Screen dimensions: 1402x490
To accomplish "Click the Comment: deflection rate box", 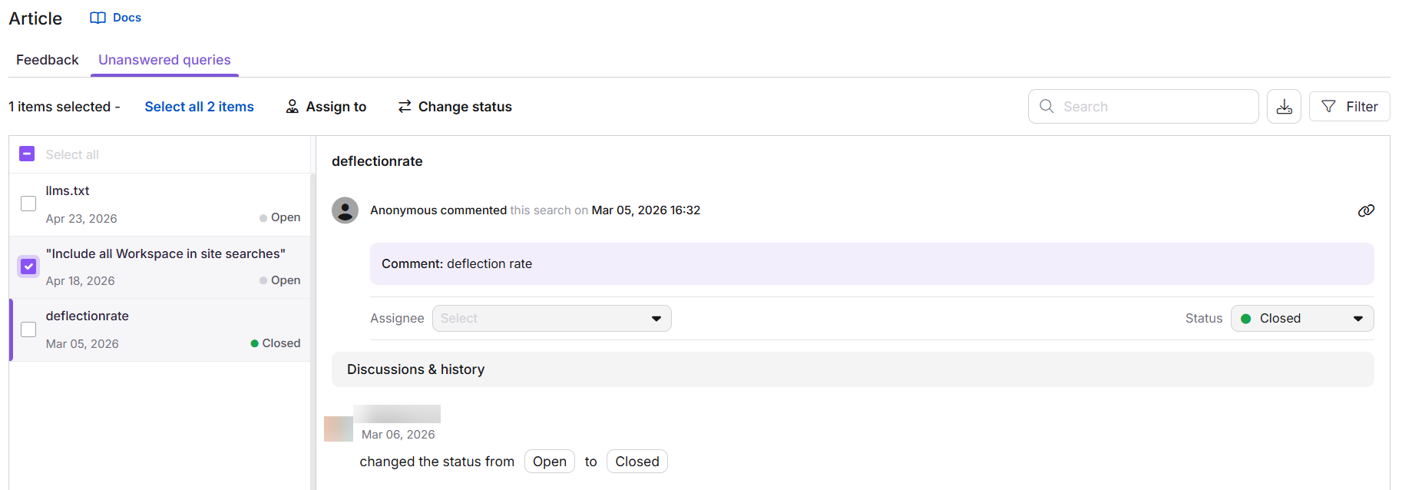I will tap(871, 264).
